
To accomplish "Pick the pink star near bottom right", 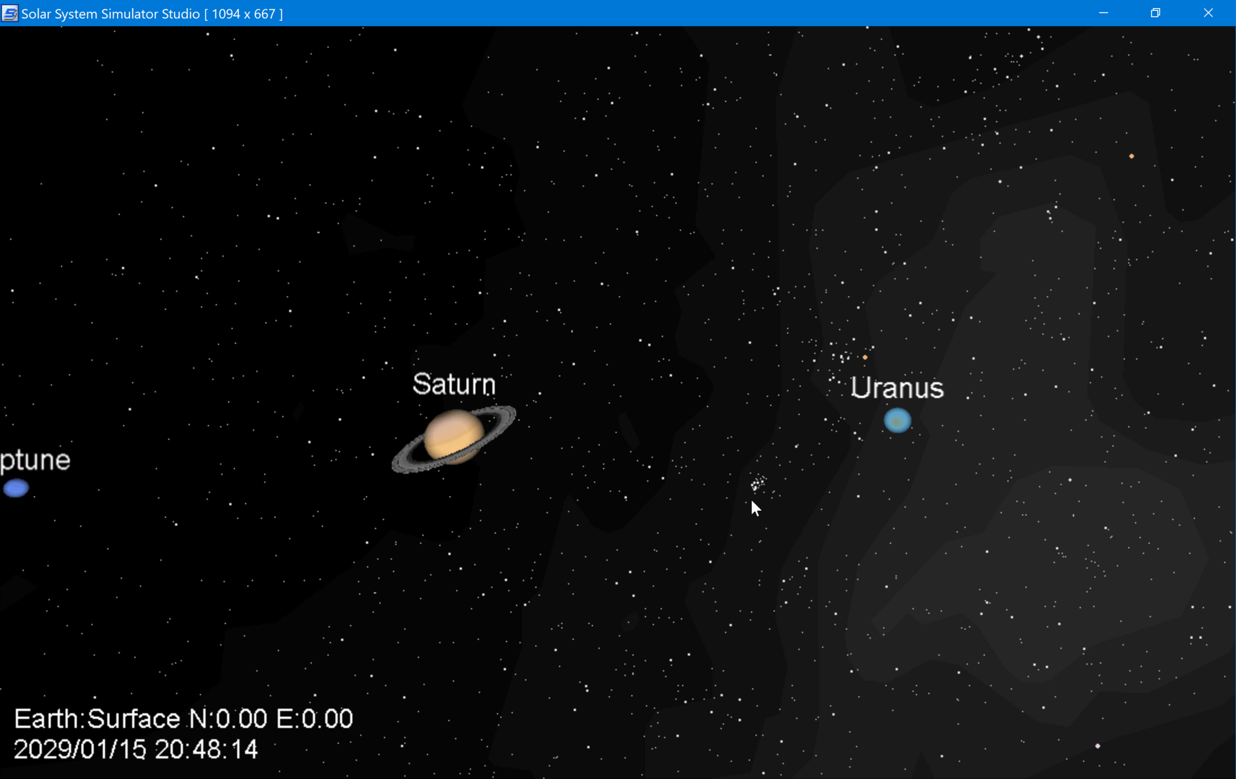I will [x=1098, y=746].
